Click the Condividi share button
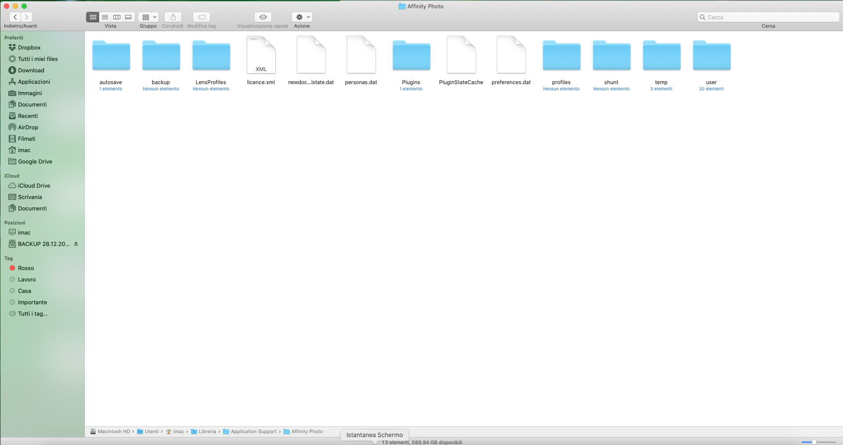The image size is (843, 445). pos(173,17)
